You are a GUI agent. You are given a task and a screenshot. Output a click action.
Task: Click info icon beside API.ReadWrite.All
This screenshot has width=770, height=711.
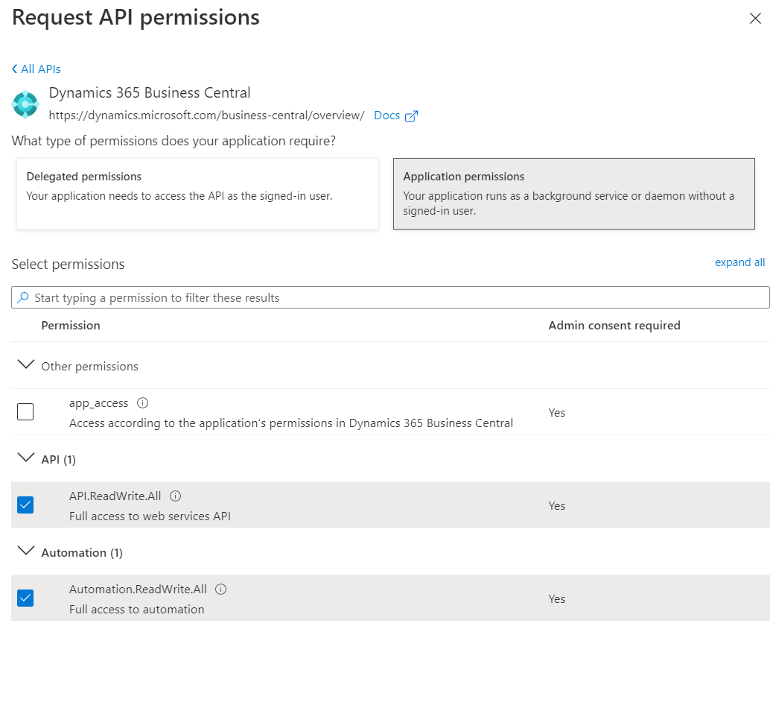point(176,496)
